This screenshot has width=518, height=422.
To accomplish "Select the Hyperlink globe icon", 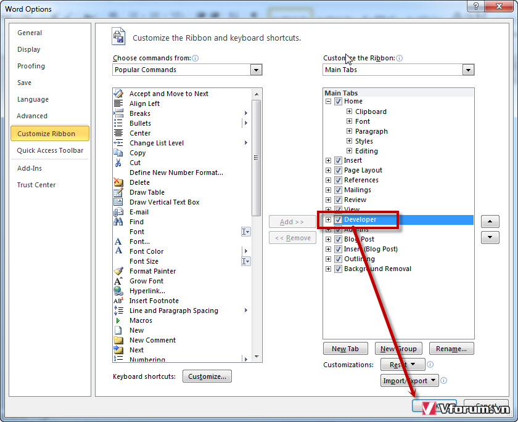I will [118, 291].
